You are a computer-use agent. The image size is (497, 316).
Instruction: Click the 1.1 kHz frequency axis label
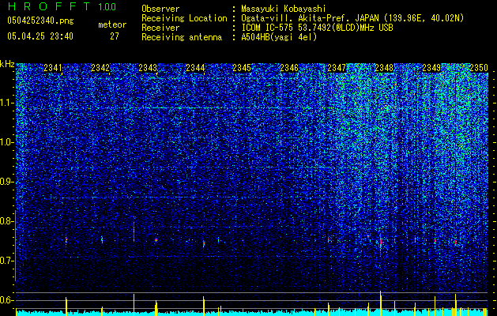6,103
